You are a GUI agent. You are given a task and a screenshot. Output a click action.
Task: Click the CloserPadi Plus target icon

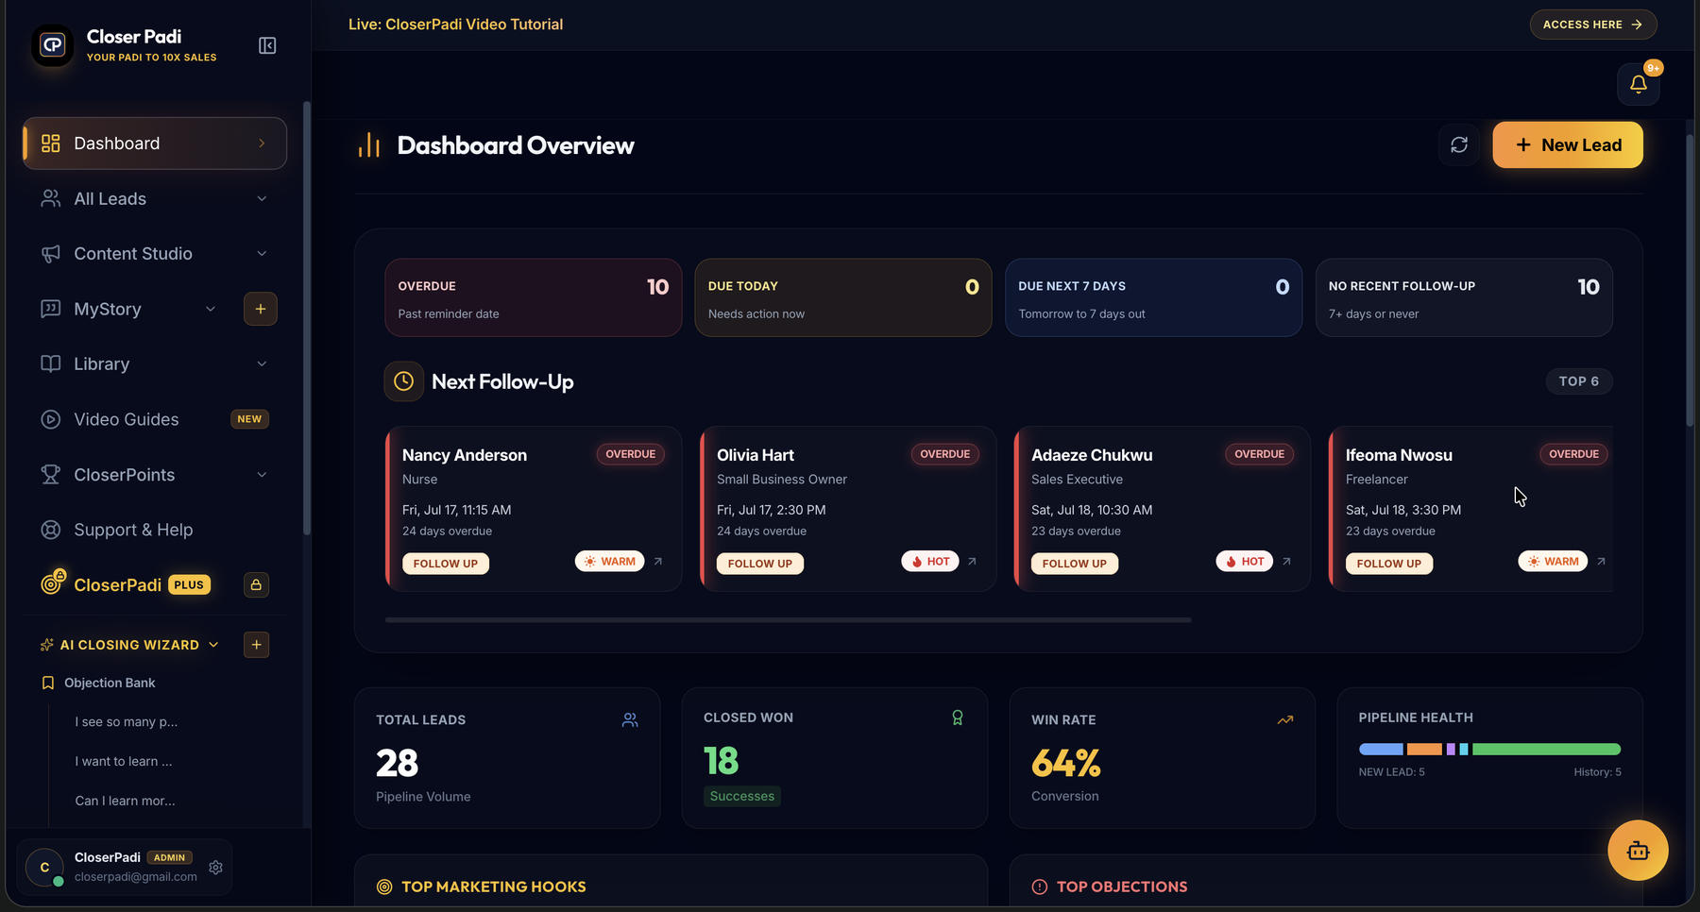tap(52, 583)
